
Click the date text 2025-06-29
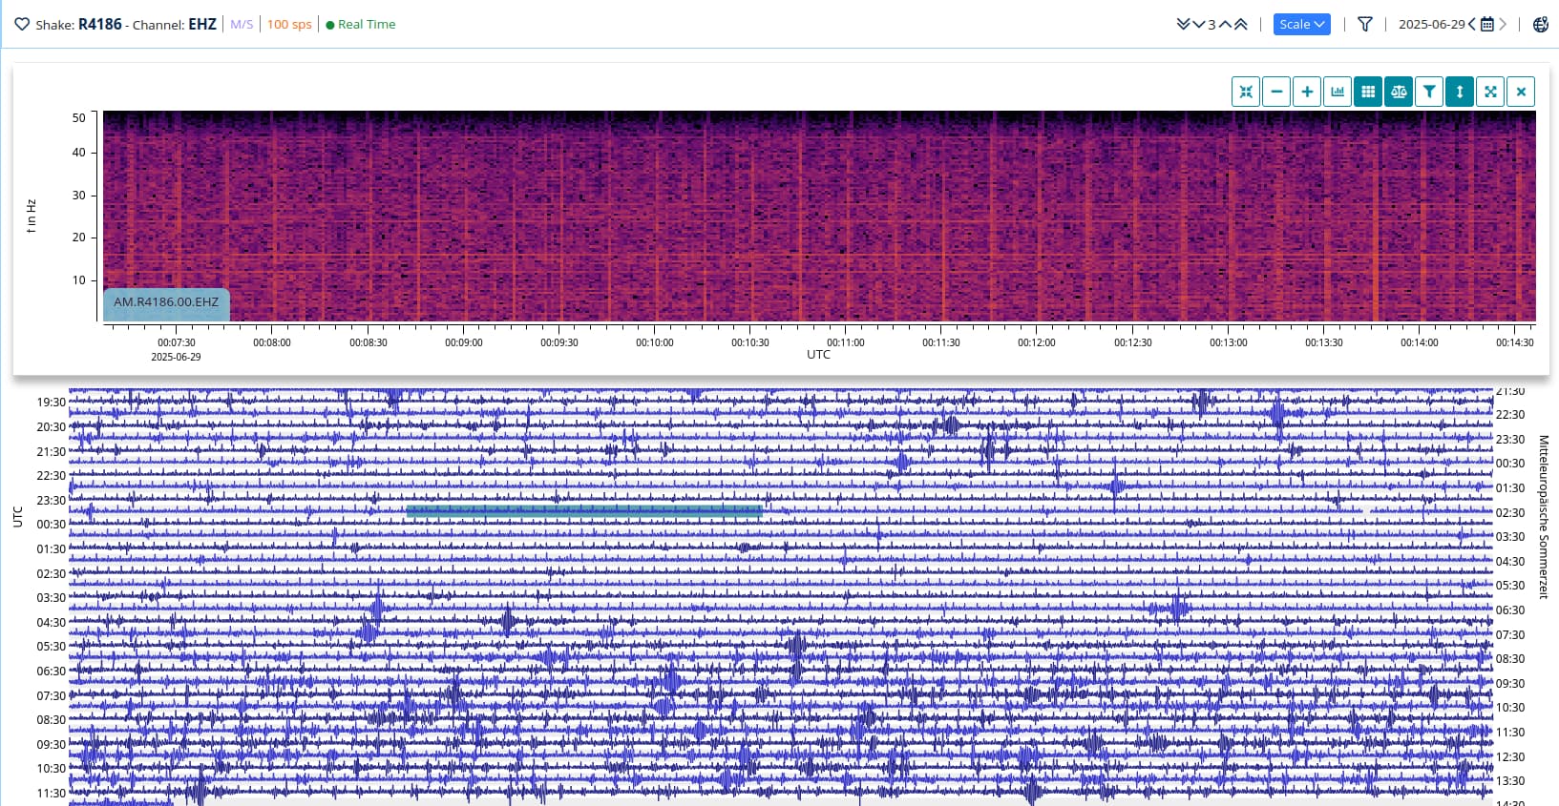tap(1431, 25)
